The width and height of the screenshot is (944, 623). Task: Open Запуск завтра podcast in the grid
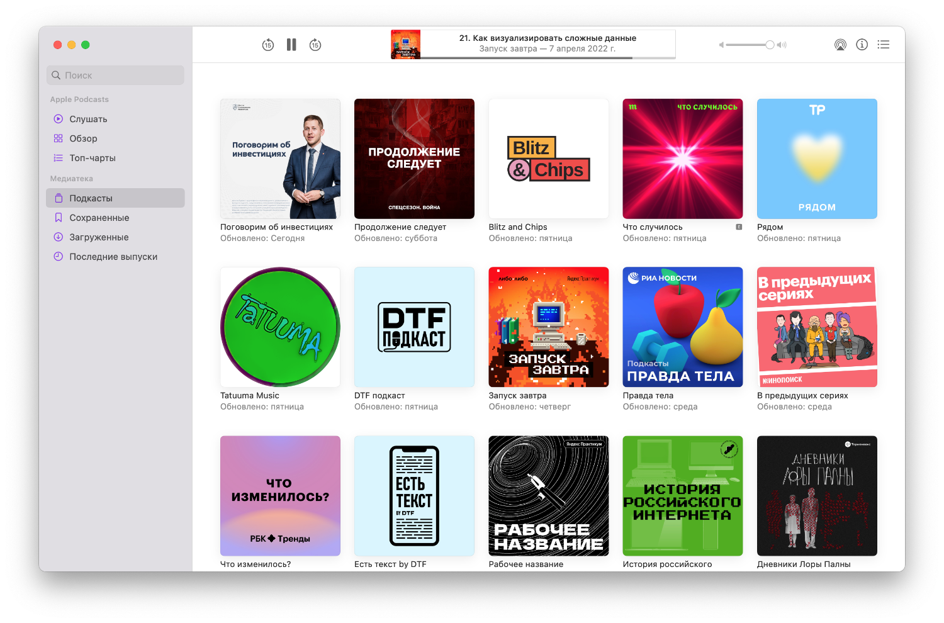coord(549,327)
